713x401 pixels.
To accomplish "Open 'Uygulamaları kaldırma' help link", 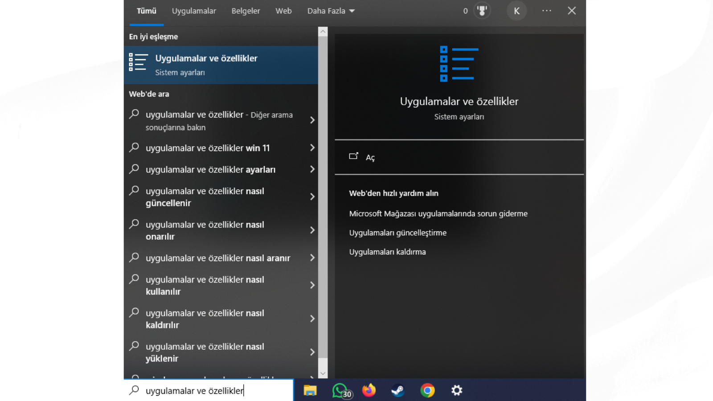I will pos(387,252).
